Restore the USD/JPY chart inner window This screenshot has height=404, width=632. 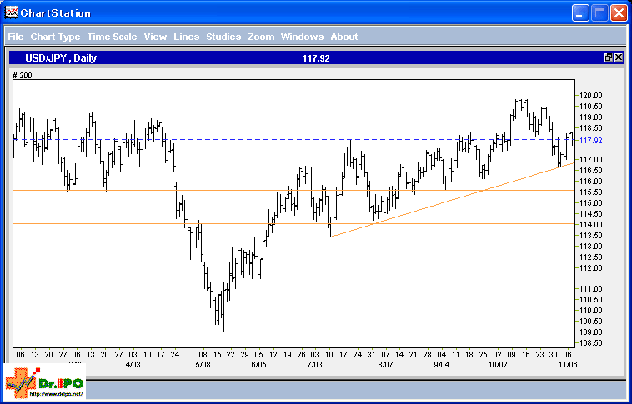tap(609, 57)
